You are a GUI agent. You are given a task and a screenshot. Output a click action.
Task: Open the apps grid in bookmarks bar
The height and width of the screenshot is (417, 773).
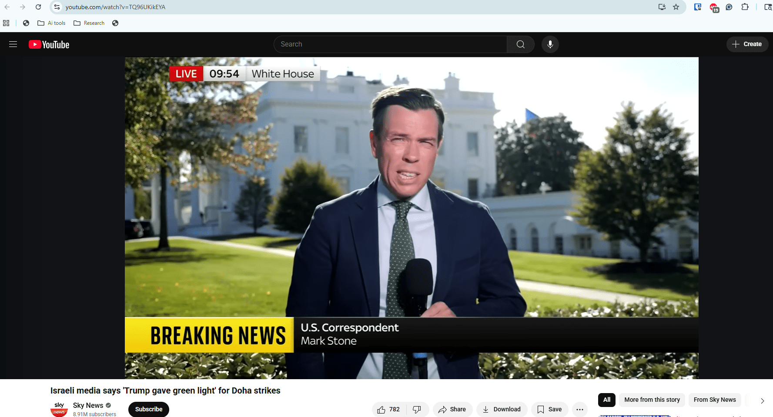6,23
